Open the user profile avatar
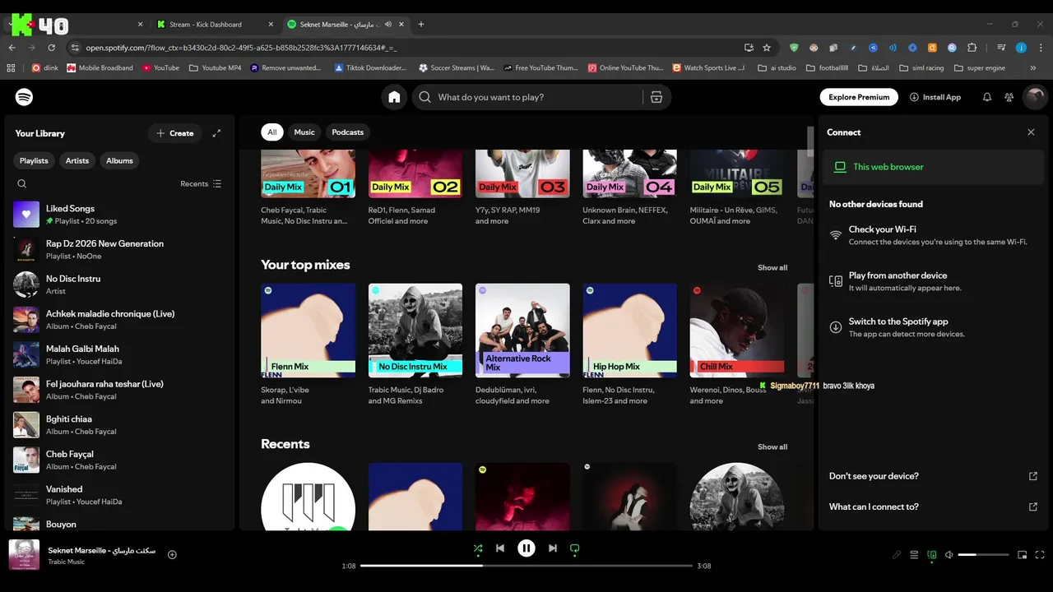Image resolution: width=1053 pixels, height=592 pixels. (x=1034, y=97)
